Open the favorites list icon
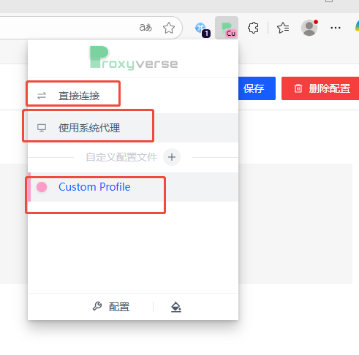The image size is (359, 355). pos(283,28)
